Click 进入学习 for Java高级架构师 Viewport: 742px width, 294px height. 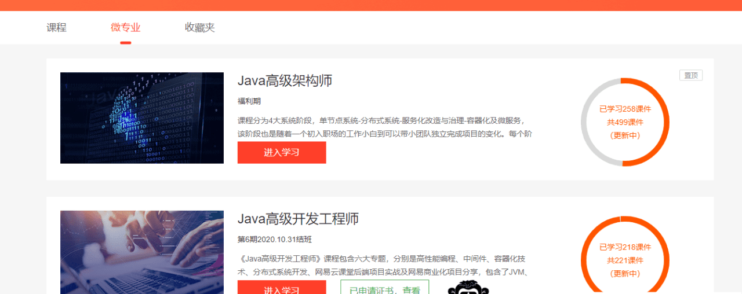(282, 153)
